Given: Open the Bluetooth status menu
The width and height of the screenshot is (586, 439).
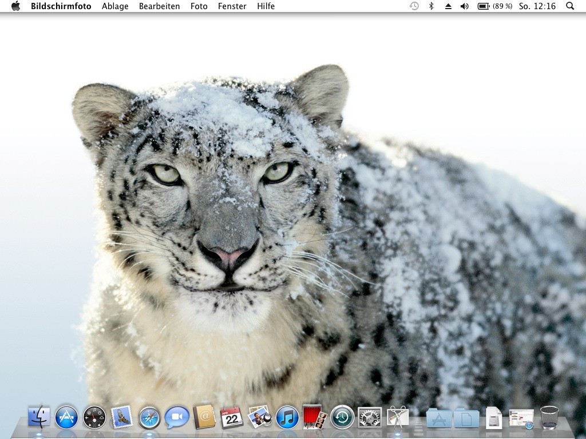Looking at the screenshot, I should click(431, 6).
